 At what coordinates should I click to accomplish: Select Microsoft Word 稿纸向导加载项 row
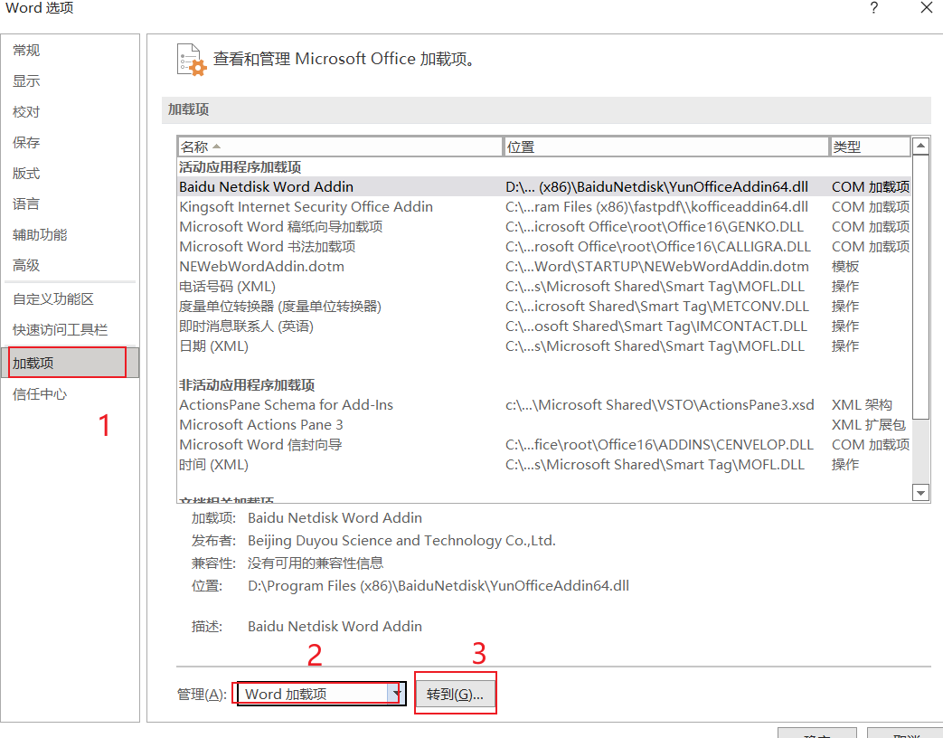click(544, 226)
